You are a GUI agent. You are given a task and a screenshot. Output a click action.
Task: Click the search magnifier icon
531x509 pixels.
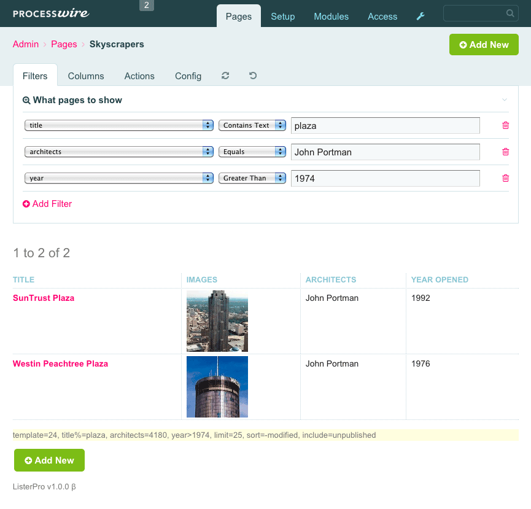[x=510, y=14]
